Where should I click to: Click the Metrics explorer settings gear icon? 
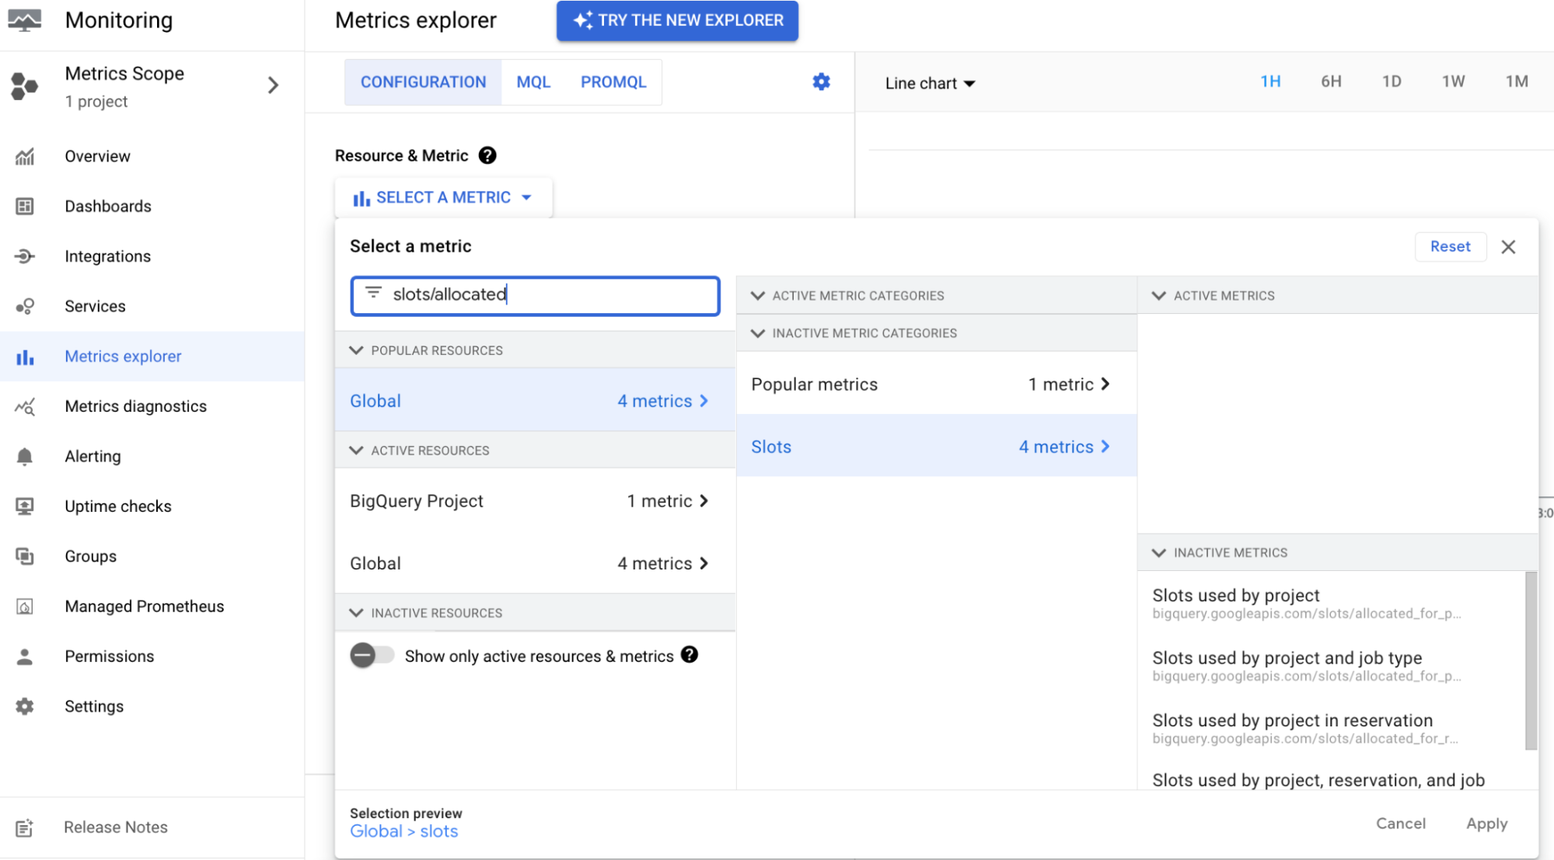tap(821, 82)
